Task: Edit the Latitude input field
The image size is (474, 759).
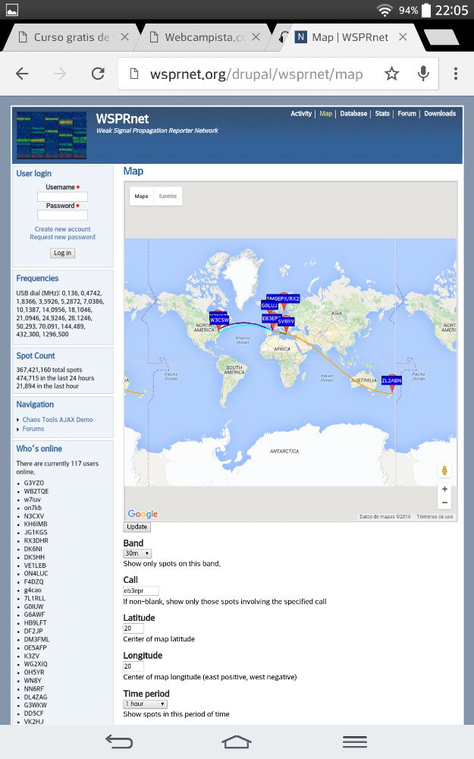Action: [133, 628]
